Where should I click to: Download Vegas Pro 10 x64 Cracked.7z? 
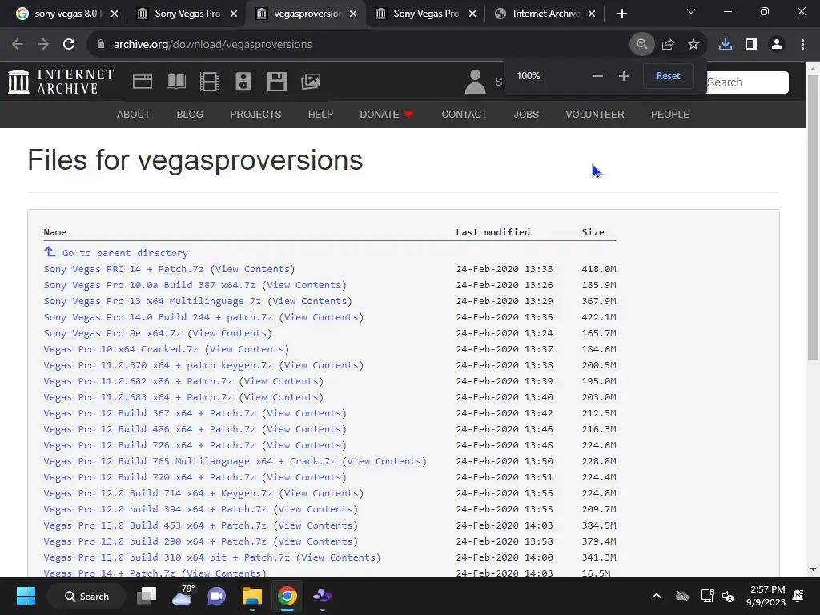tap(121, 349)
